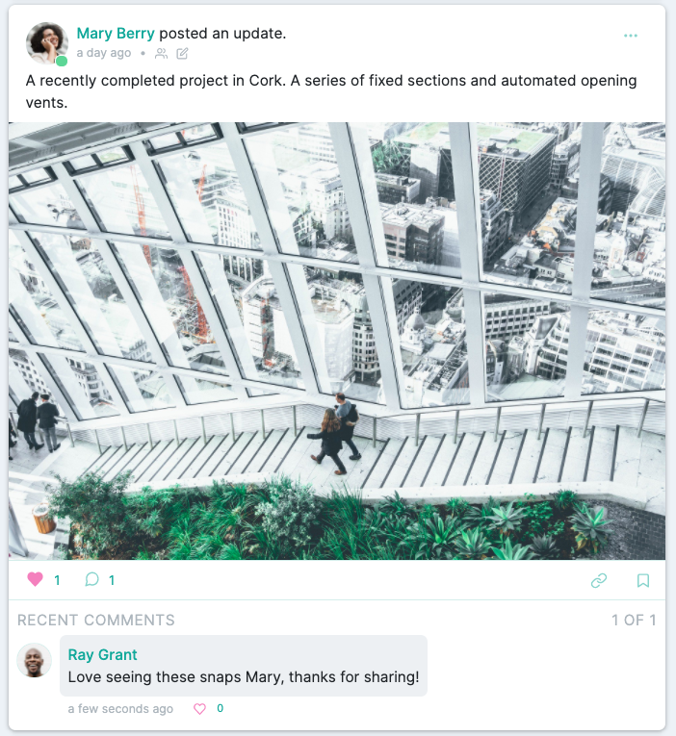Click Mary Berry's avatar photo

pyautogui.click(x=46, y=42)
